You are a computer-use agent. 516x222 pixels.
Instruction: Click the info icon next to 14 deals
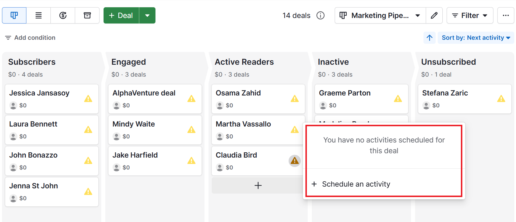321,16
